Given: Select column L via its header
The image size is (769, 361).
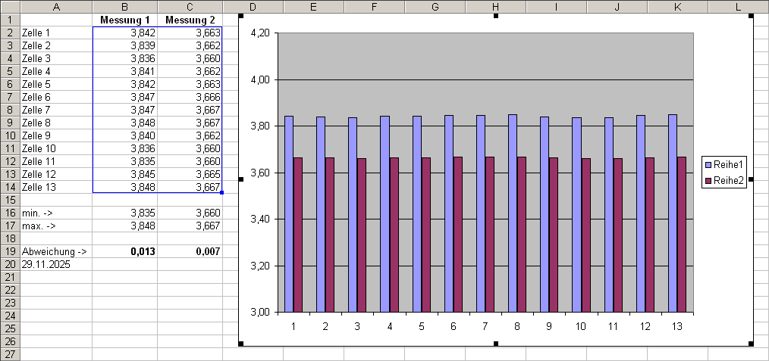Looking at the screenshot, I should 738,7.
